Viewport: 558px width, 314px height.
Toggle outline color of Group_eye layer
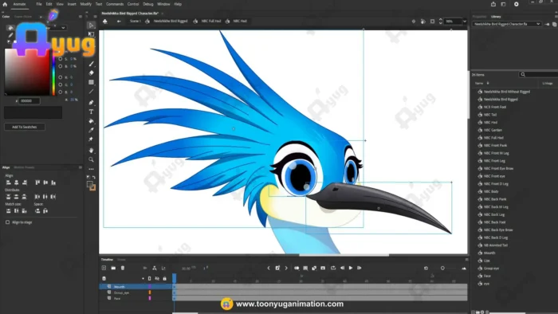click(x=150, y=292)
